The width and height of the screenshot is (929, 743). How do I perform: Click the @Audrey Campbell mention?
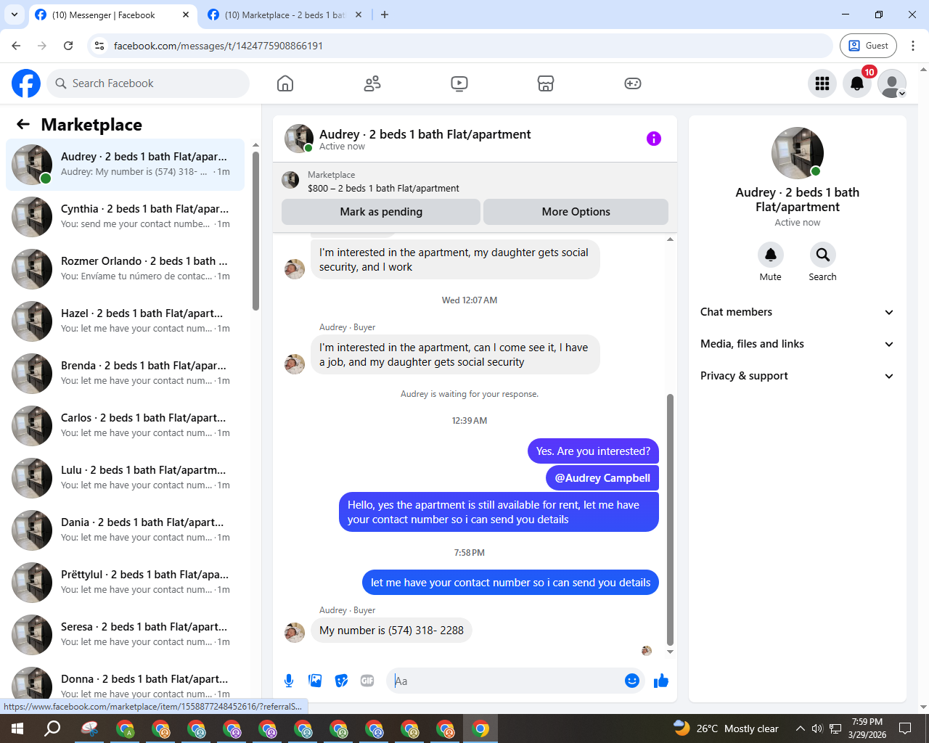coord(602,478)
